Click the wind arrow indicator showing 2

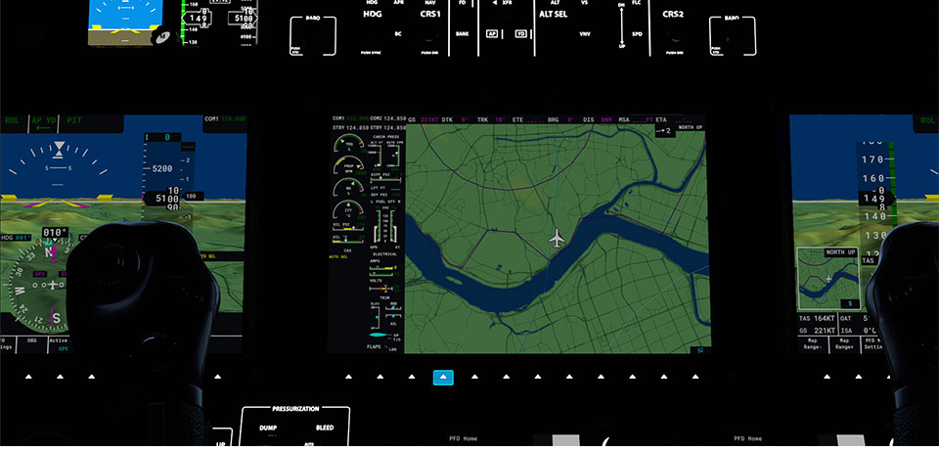pyautogui.click(x=663, y=130)
